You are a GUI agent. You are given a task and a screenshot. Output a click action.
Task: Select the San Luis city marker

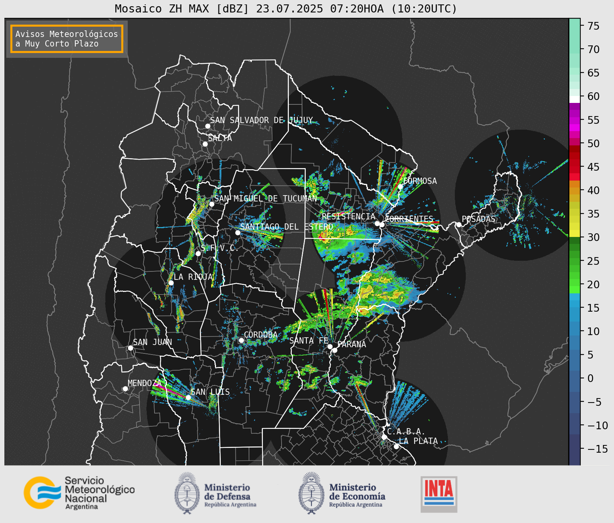click(188, 397)
